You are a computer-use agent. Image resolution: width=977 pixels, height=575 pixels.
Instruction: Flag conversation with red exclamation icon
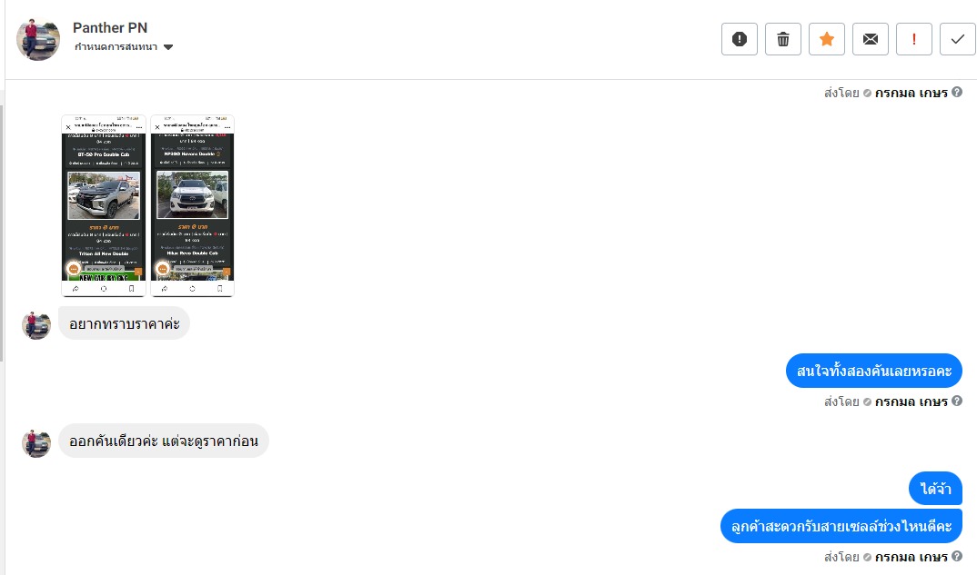tap(913, 39)
